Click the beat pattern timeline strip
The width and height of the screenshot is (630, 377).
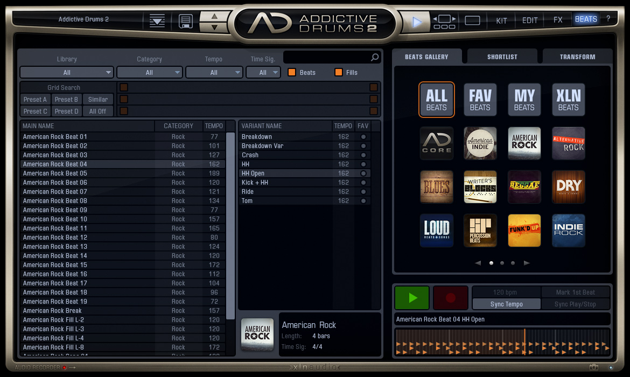click(x=502, y=342)
